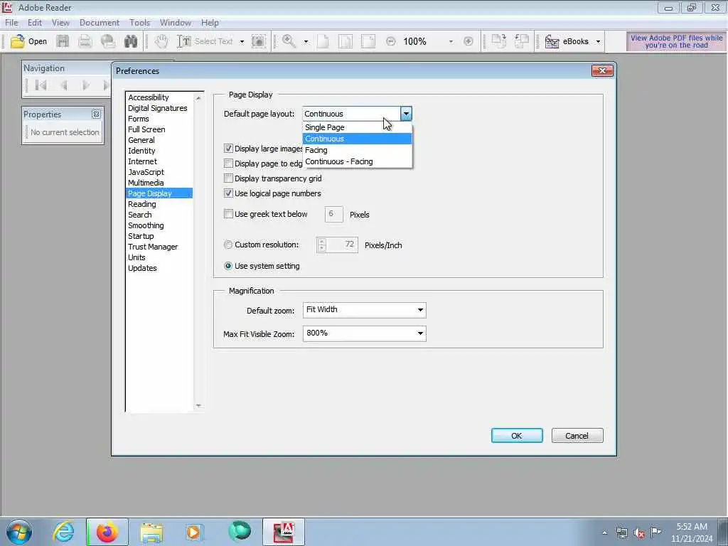Click Previous Page arrow in Navigation panel
Screen dimensions: 728x546
click(64, 85)
